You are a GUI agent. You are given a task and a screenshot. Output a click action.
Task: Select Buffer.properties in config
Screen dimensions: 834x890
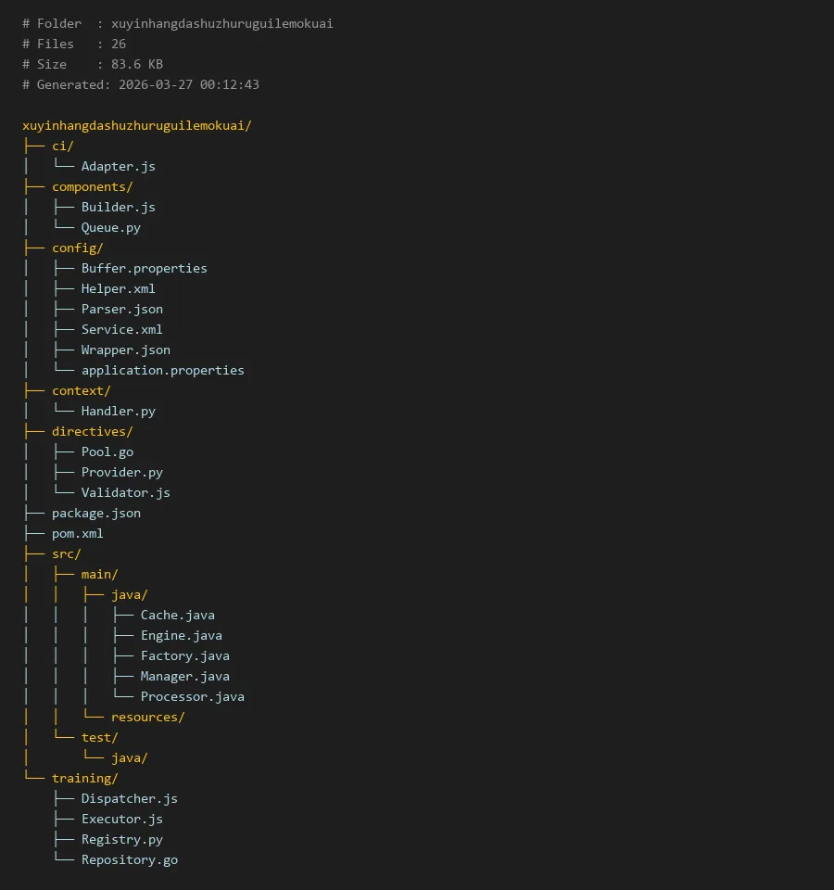(144, 268)
